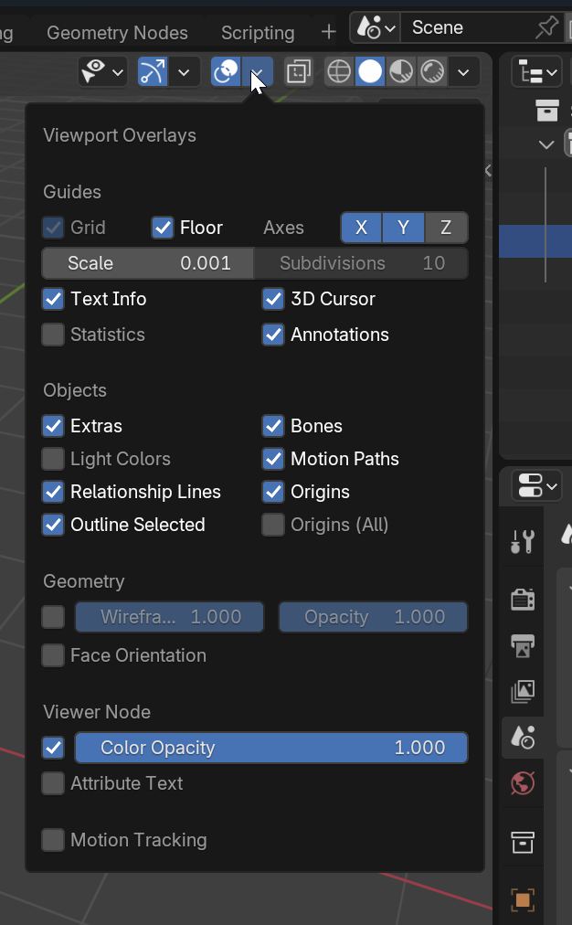Uncheck Outline Selected
The width and height of the screenshot is (572, 925).
coord(53,525)
